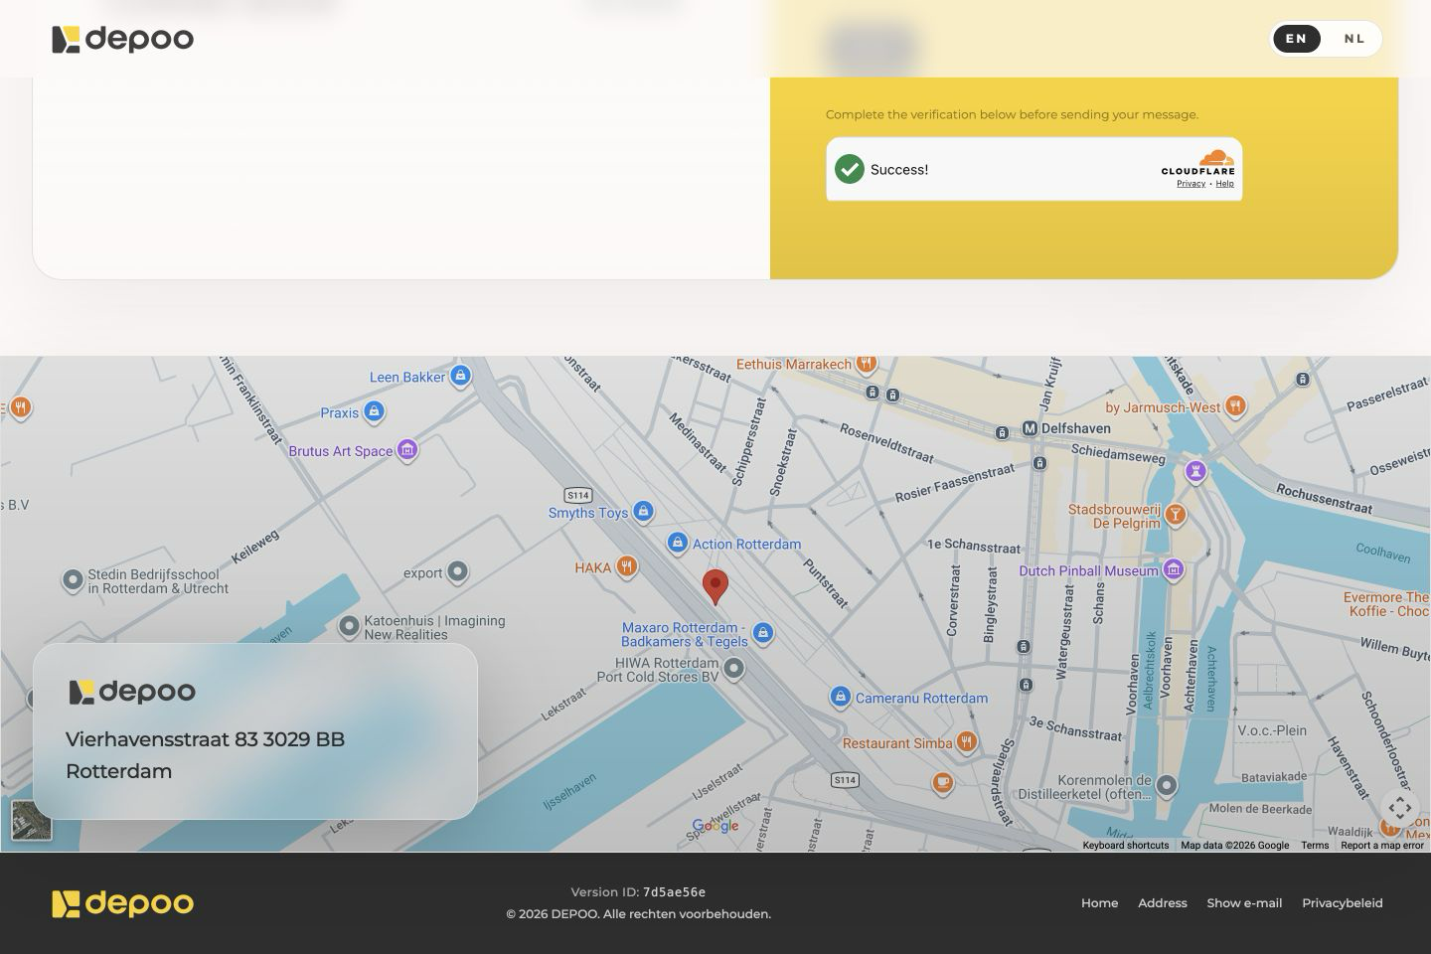Open Keyboard shortcuts on the map

1125,846
